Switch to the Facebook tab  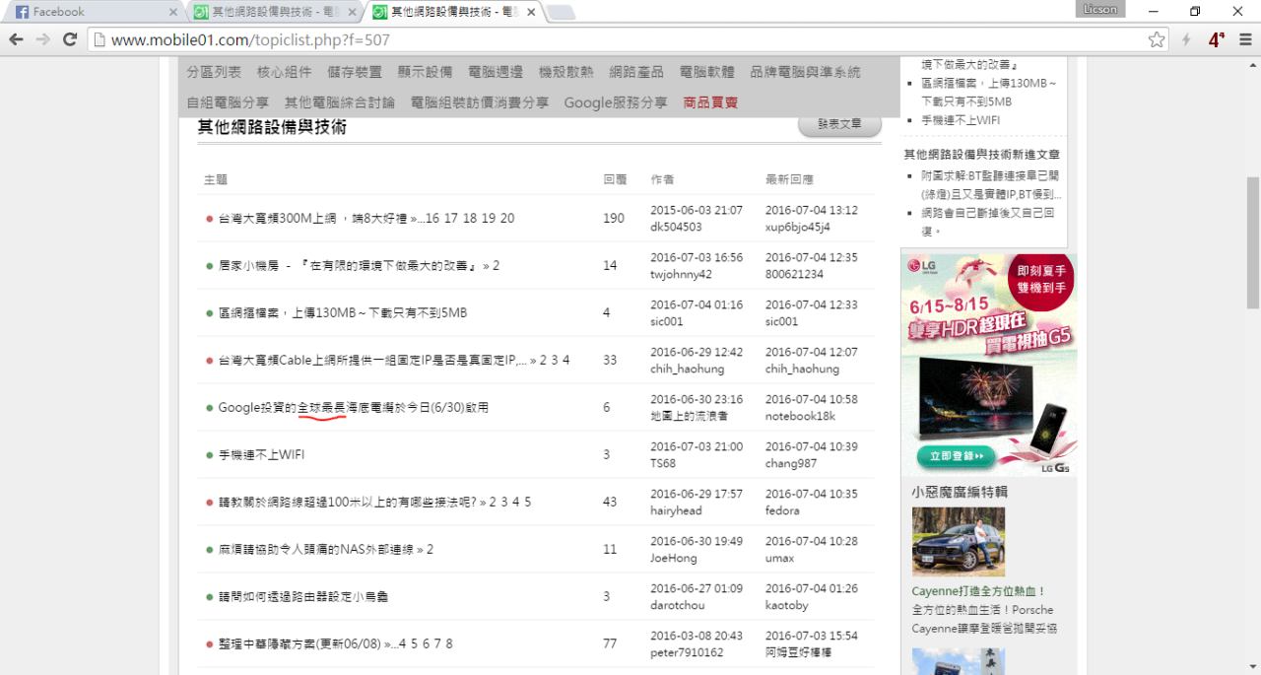pyautogui.click(x=89, y=12)
